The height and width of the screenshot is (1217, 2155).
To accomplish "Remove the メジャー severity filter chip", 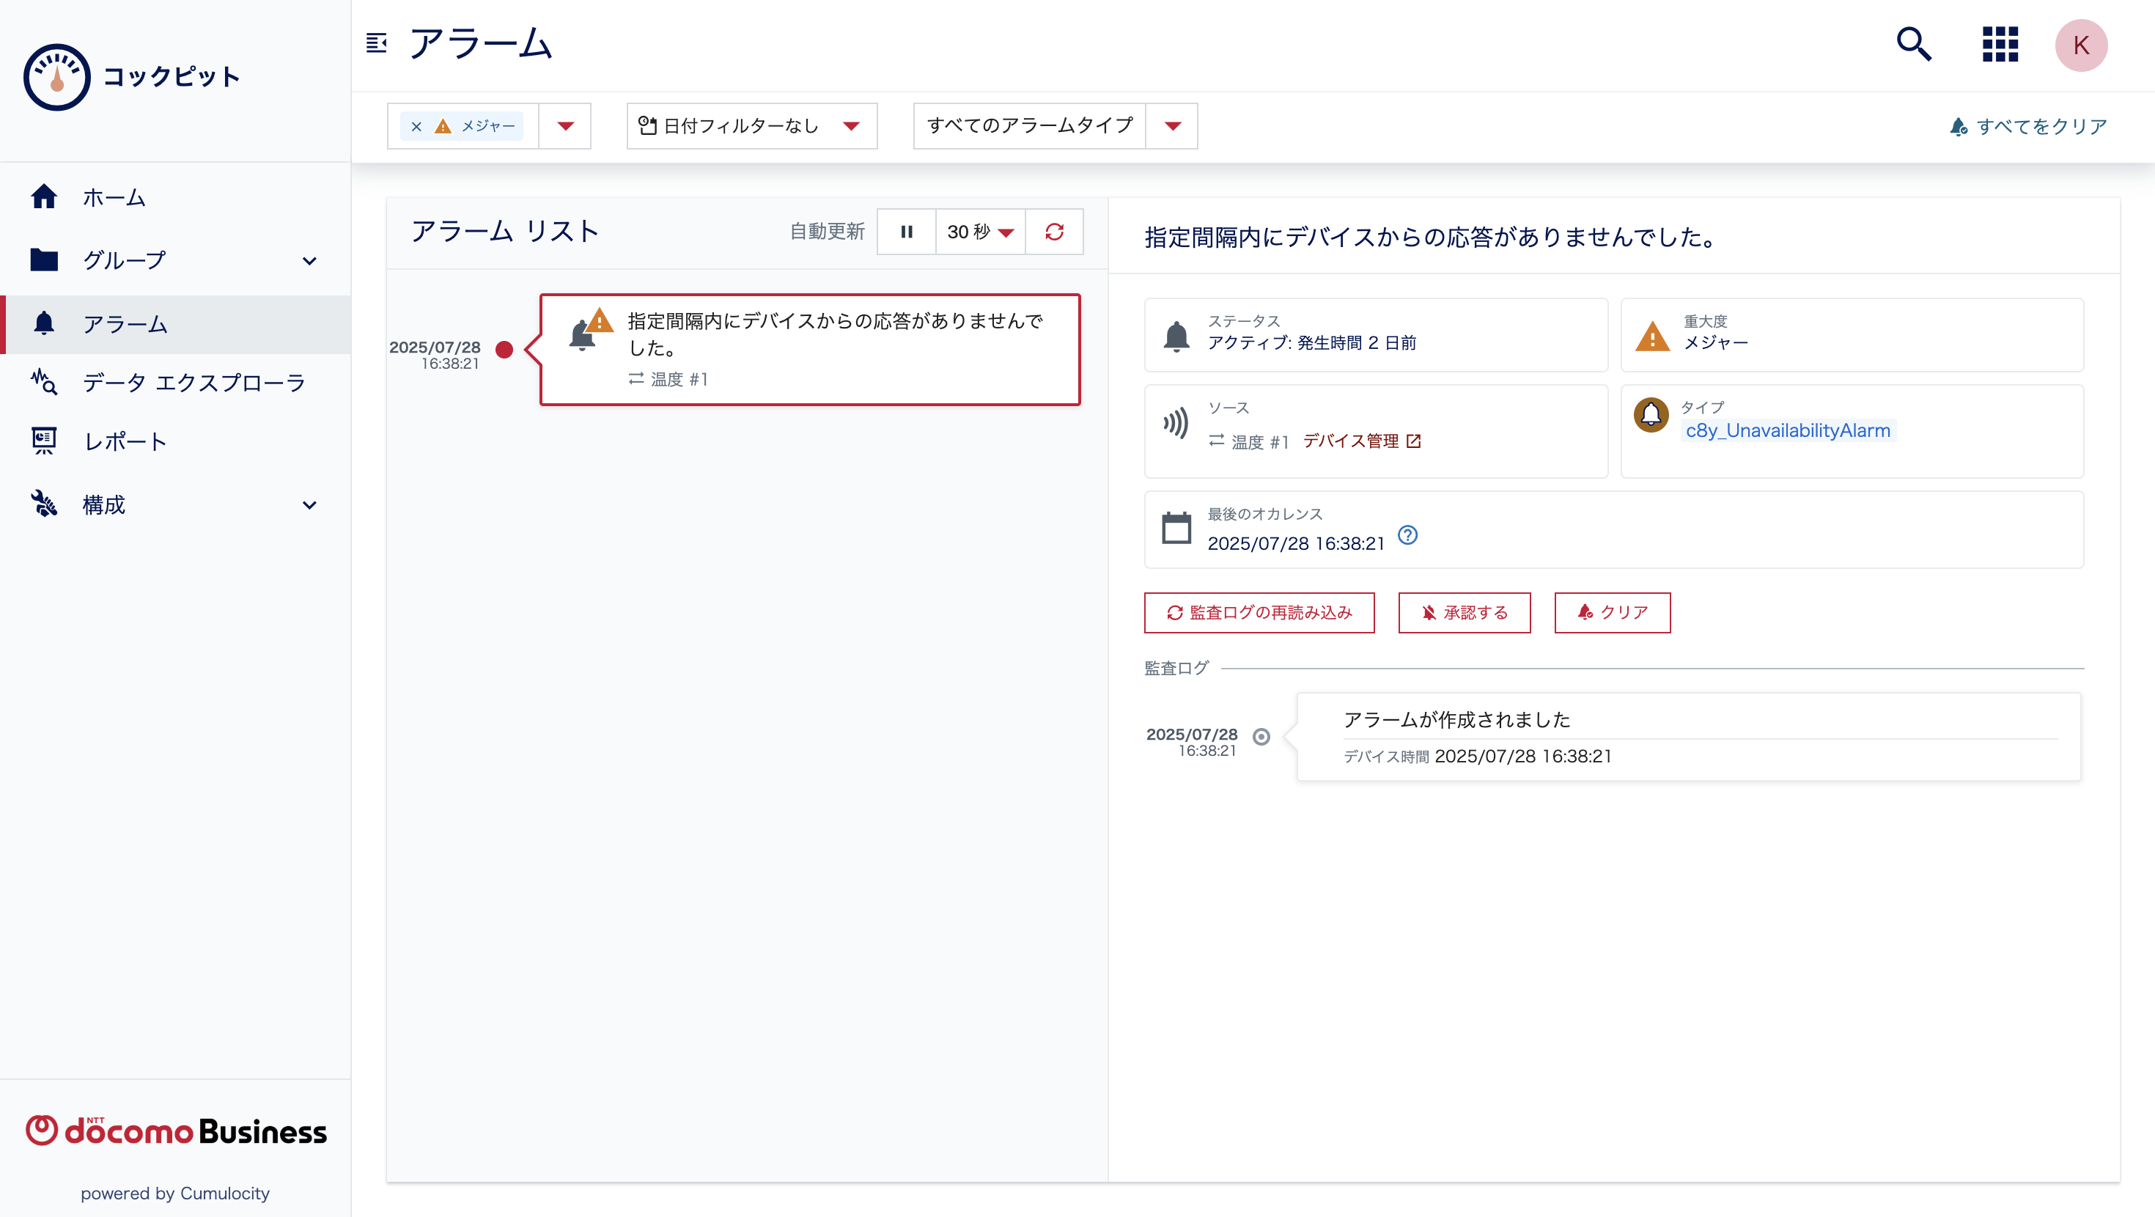I will pyautogui.click(x=416, y=126).
